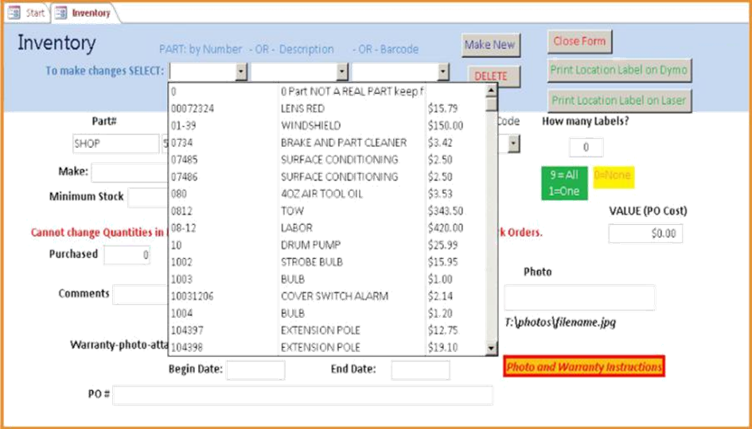Screen dimensions: 752x429
Task: Open Photo and Warranty Instructions
Action: [584, 367]
